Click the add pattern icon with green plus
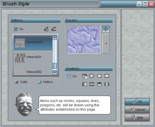Image resolution: width=155 pixels, height=127 pixels. tap(46, 29)
